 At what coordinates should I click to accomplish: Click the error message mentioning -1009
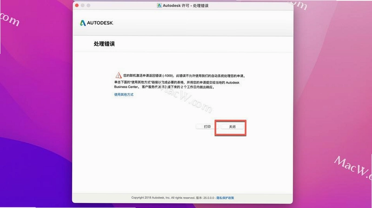(184, 76)
